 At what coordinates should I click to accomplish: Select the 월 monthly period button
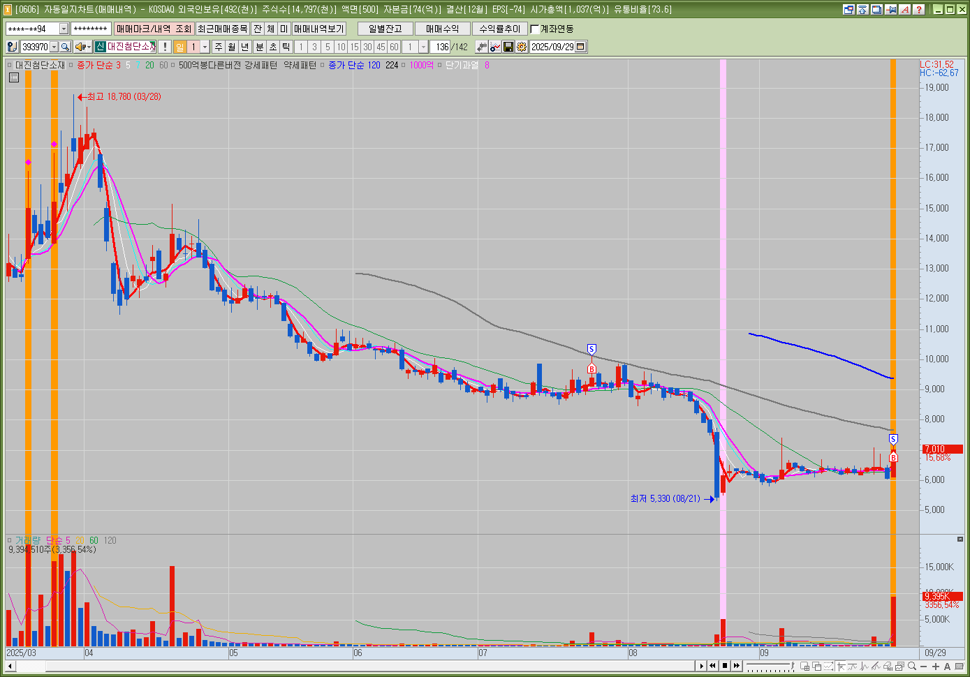[232, 47]
